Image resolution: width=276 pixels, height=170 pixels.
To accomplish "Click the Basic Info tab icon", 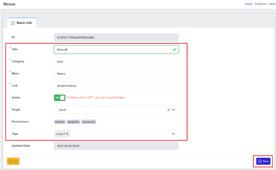I will tap(13, 23).
